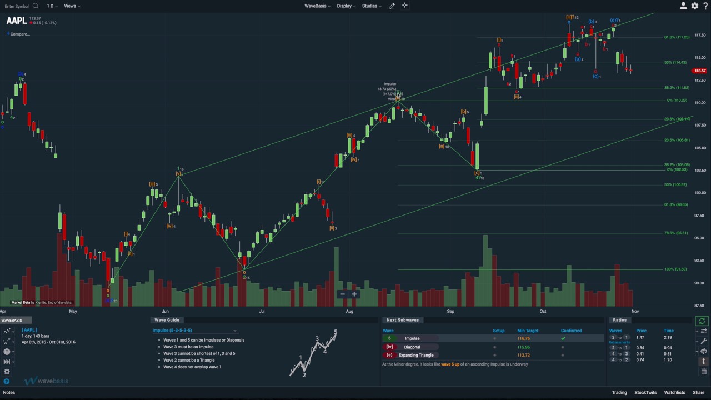711x400 pixels.
Task: Click the 4 to 2 retracement row badge
Action: pyautogui.click(x=619, y=360)
